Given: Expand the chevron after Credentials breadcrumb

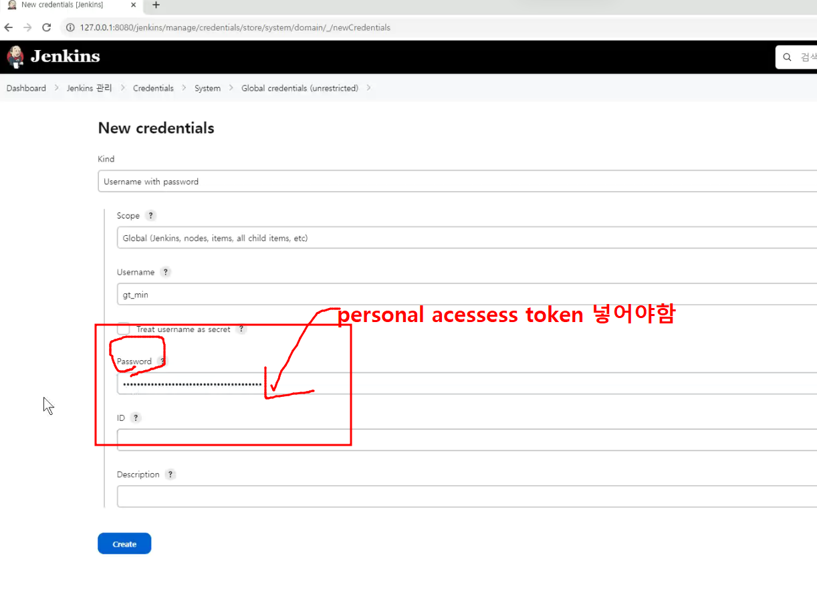Looking at the screenshot, I should 184,88.
